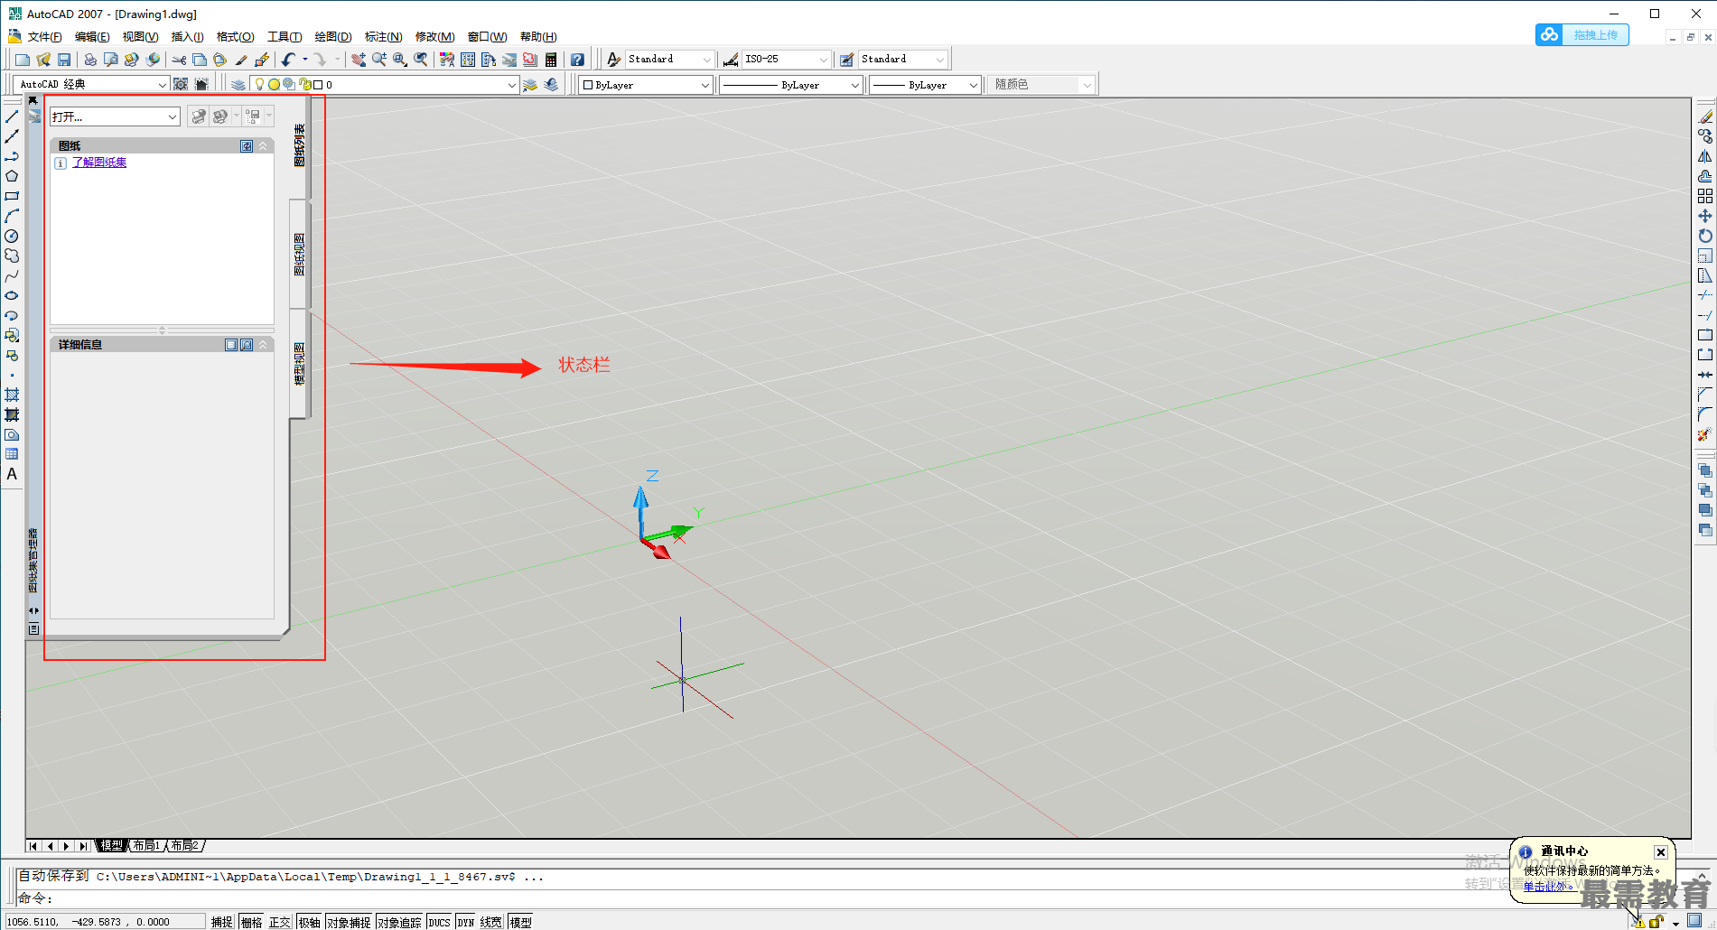The image size is (1717, 930).
Task: Jump to the first layout tab arrow
Action: 33,846
